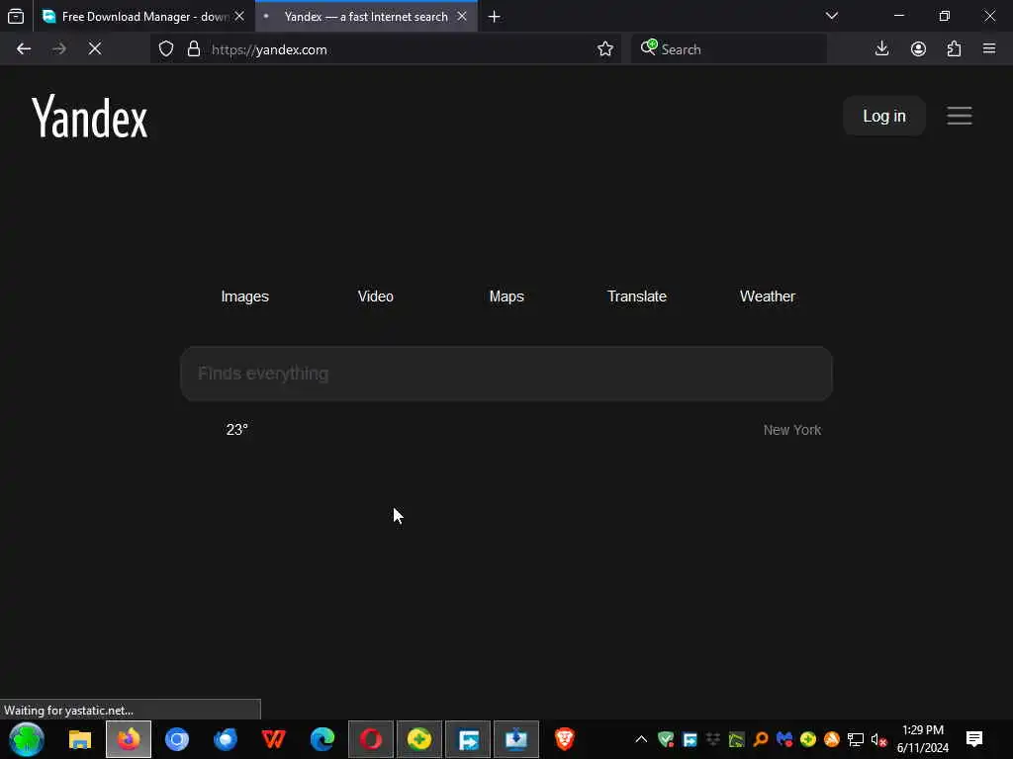
Task: Open yellow plus app in taskbar
Action: click(x=419, y=739)
